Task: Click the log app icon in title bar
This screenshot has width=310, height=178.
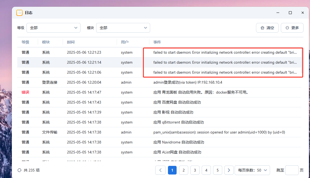Action: click(x=19, y=13)
